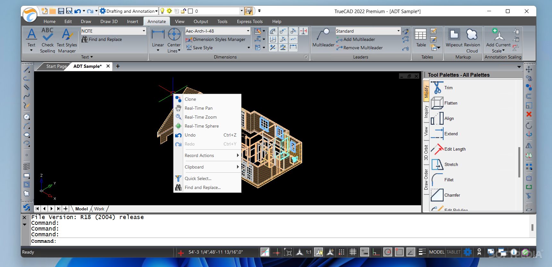552x267 pixels.
Task: Open the settings gear in the status bar
Action: (468, 252)
